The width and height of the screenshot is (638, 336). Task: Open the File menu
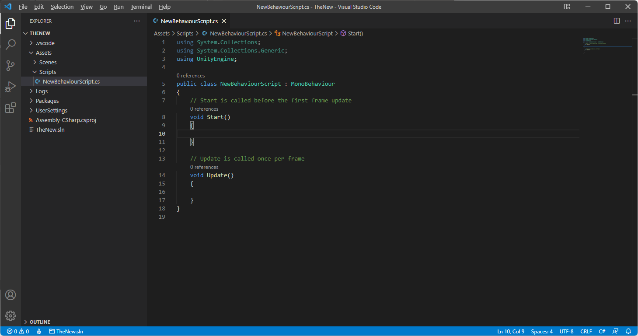23,7
